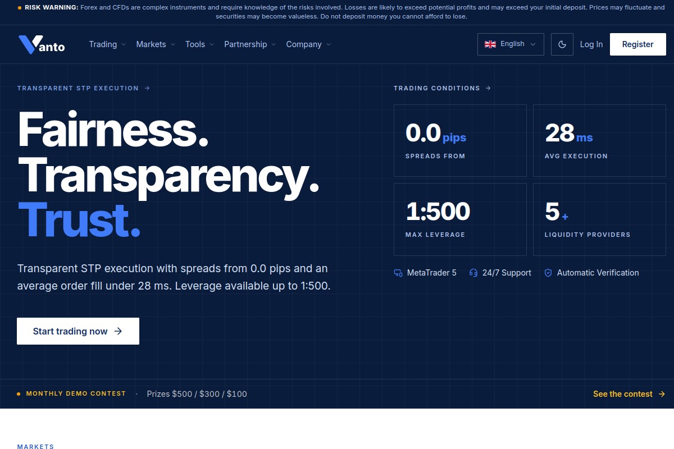Click the RISK WARNING label

tap(52, 8)
